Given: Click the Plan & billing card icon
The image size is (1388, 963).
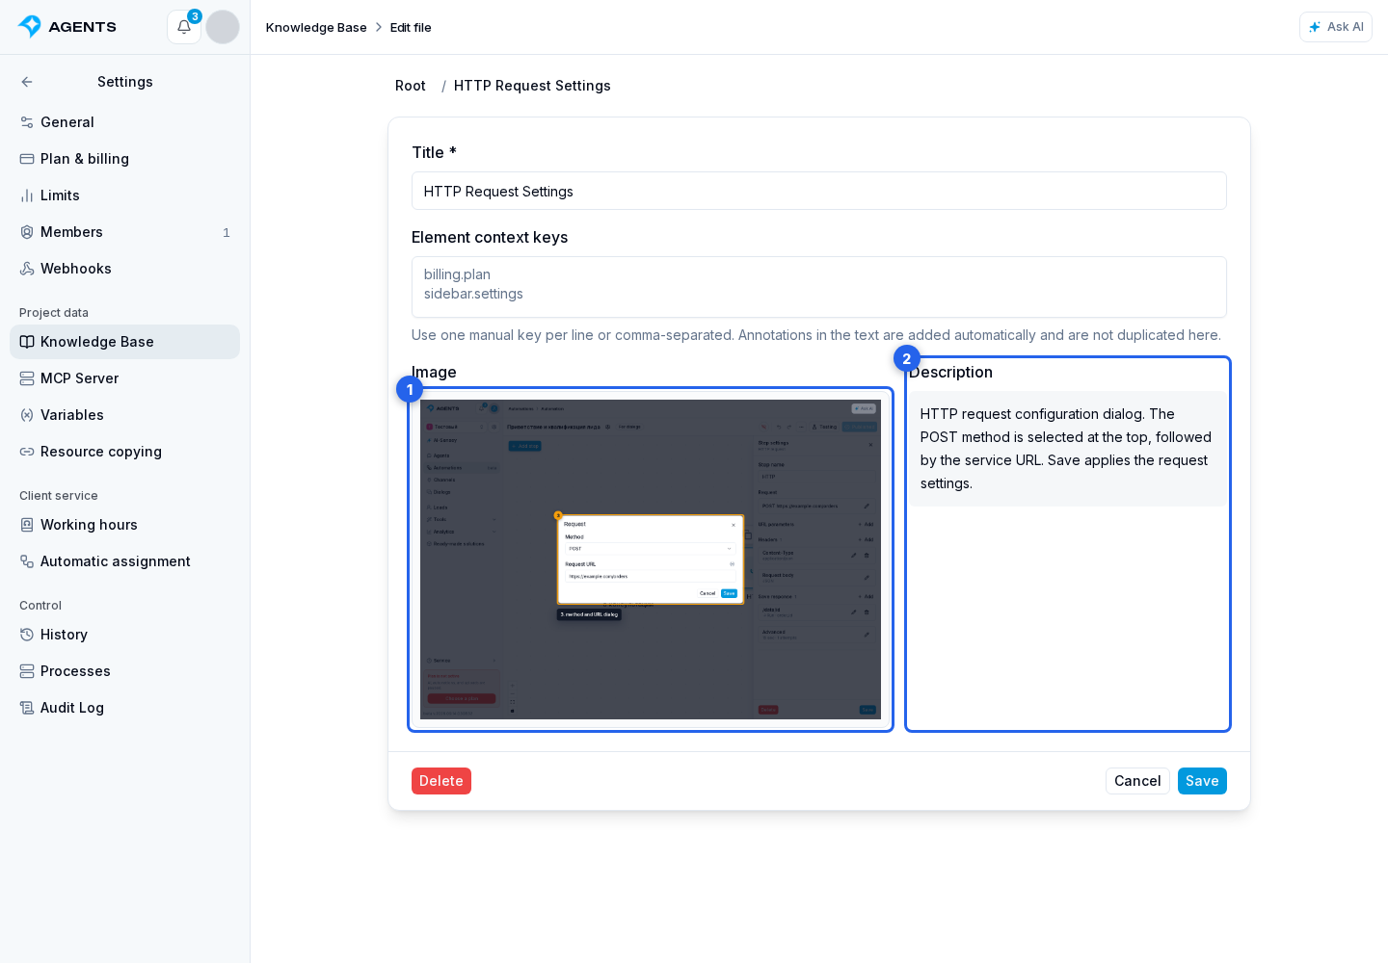Looking at the screenshot, I should pos(27,159).
